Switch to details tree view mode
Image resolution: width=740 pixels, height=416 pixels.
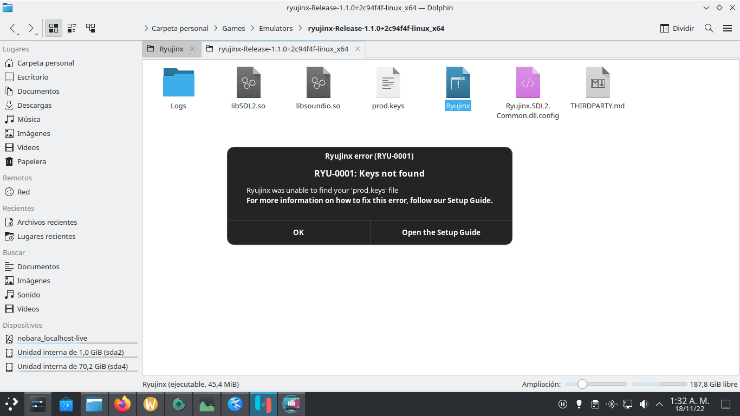coord(90,28)
